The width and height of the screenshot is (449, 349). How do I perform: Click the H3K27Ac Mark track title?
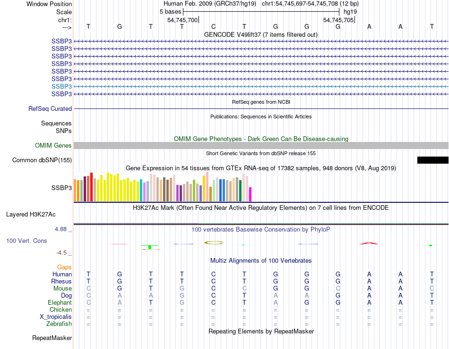pyautogui.click(x=261, y=208)
